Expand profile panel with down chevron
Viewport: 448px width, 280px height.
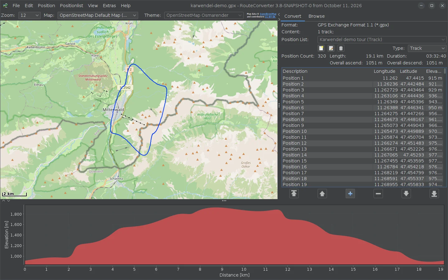(x=8, y=201)
